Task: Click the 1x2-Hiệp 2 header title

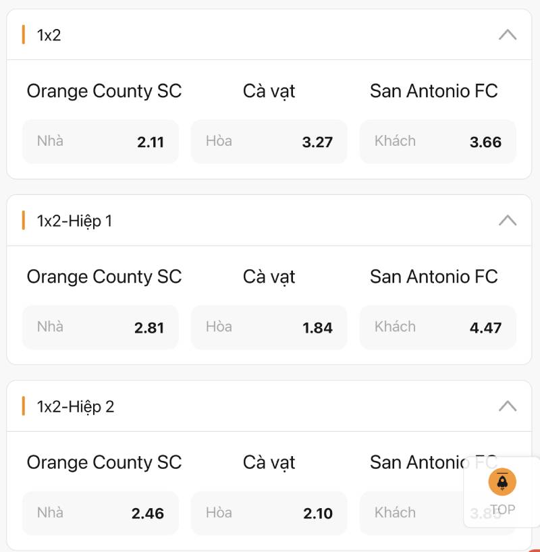Action: pyautogui.click(x=76, y=406)
